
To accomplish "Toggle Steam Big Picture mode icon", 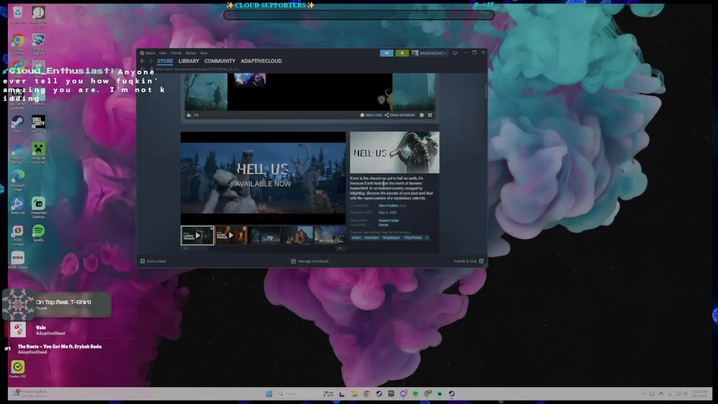I will pyautogui.click(x=455, y=53).
